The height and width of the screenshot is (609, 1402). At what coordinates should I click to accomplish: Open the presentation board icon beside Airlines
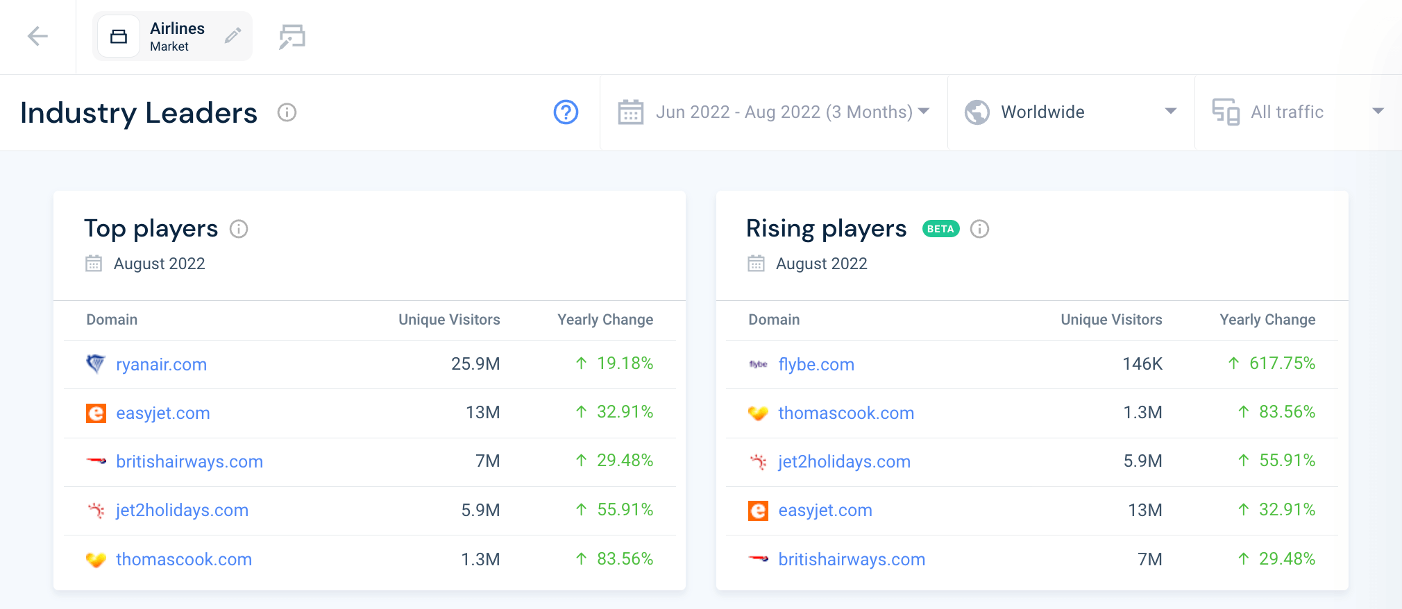[292, 36]
